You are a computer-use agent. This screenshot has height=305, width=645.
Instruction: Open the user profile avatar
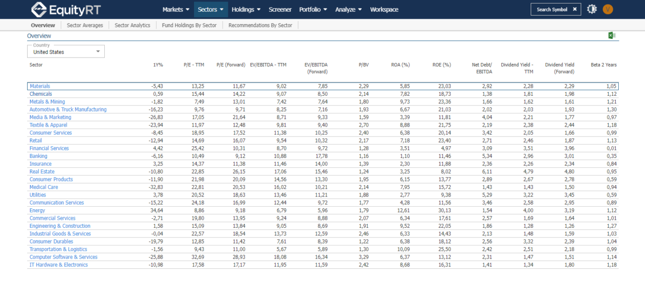pyautogui.click(x=608, y=9)
